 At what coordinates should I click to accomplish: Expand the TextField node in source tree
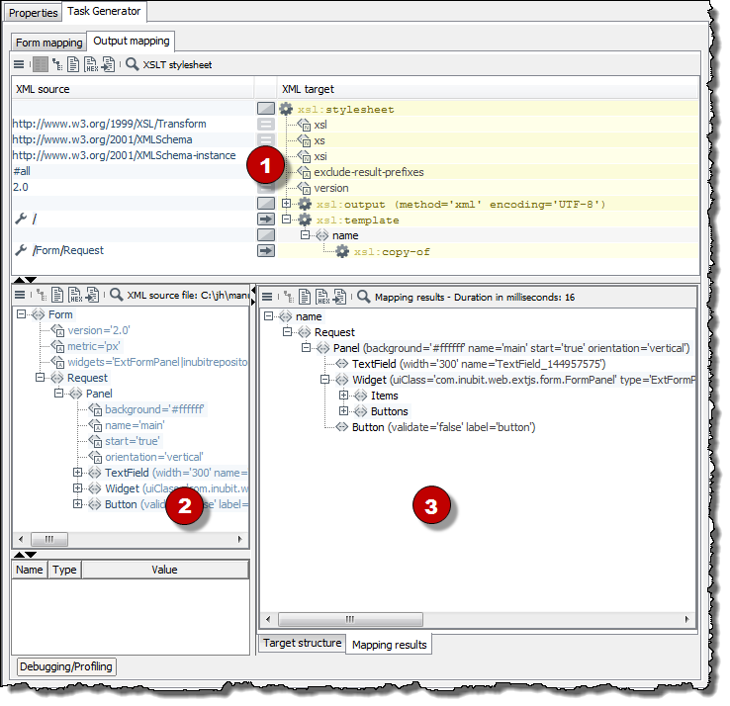(78, 473)
